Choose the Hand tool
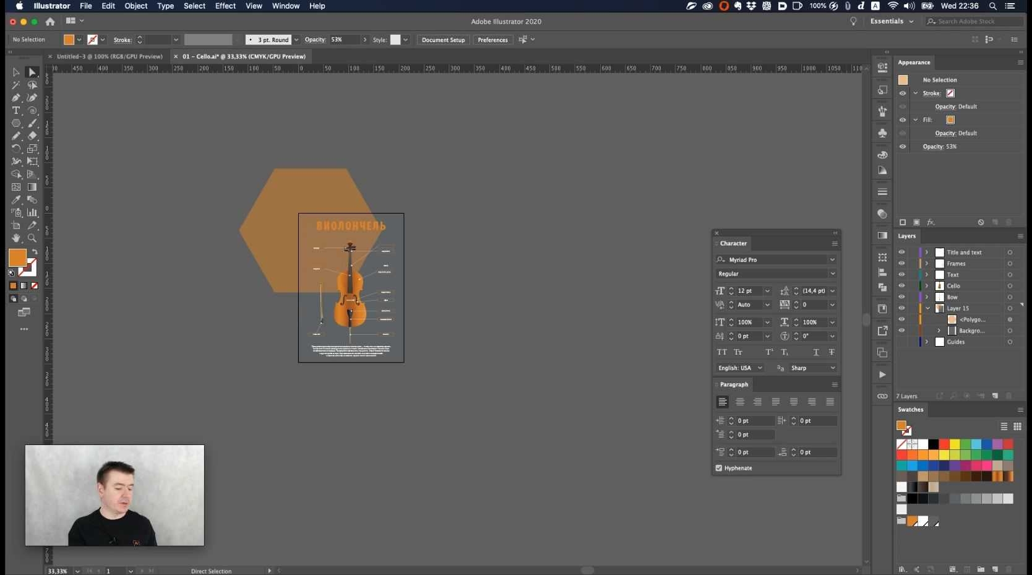 [x=16, y=238]
